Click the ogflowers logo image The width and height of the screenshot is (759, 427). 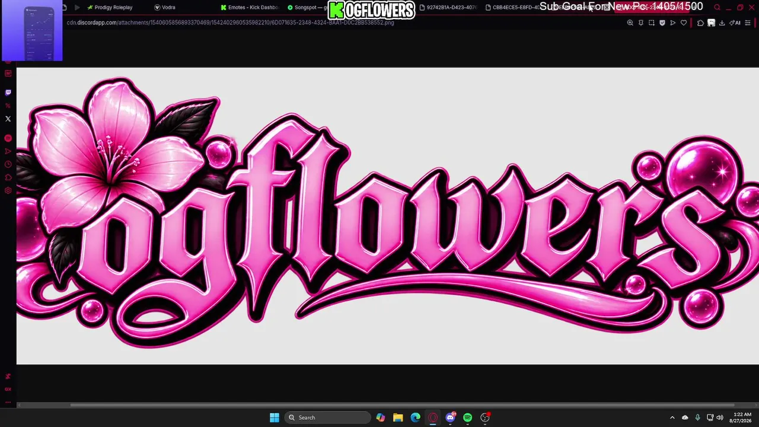click(x=388, y=216)
